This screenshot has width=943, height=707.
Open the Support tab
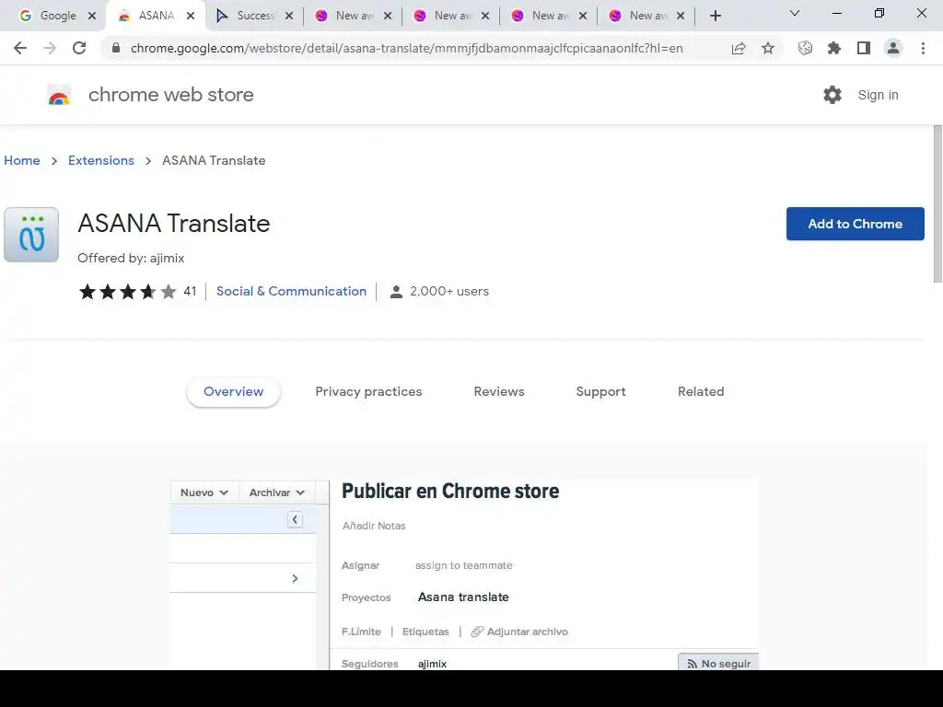pos(600,392)
